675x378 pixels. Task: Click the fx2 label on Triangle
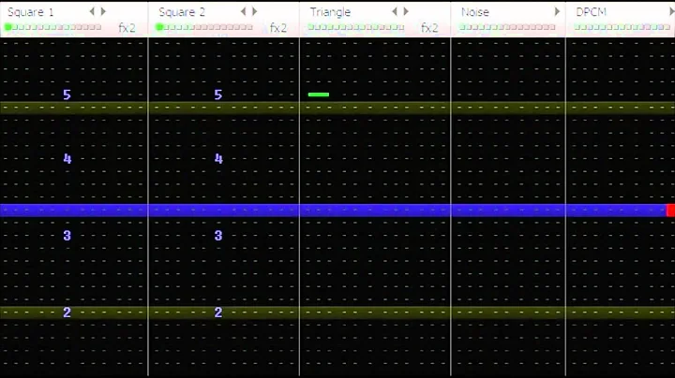pyautogui.click(x=429, y=28)
